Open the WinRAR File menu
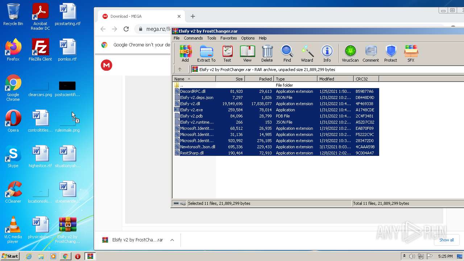The width and height of the screenshot is (464, 261). 177,38
